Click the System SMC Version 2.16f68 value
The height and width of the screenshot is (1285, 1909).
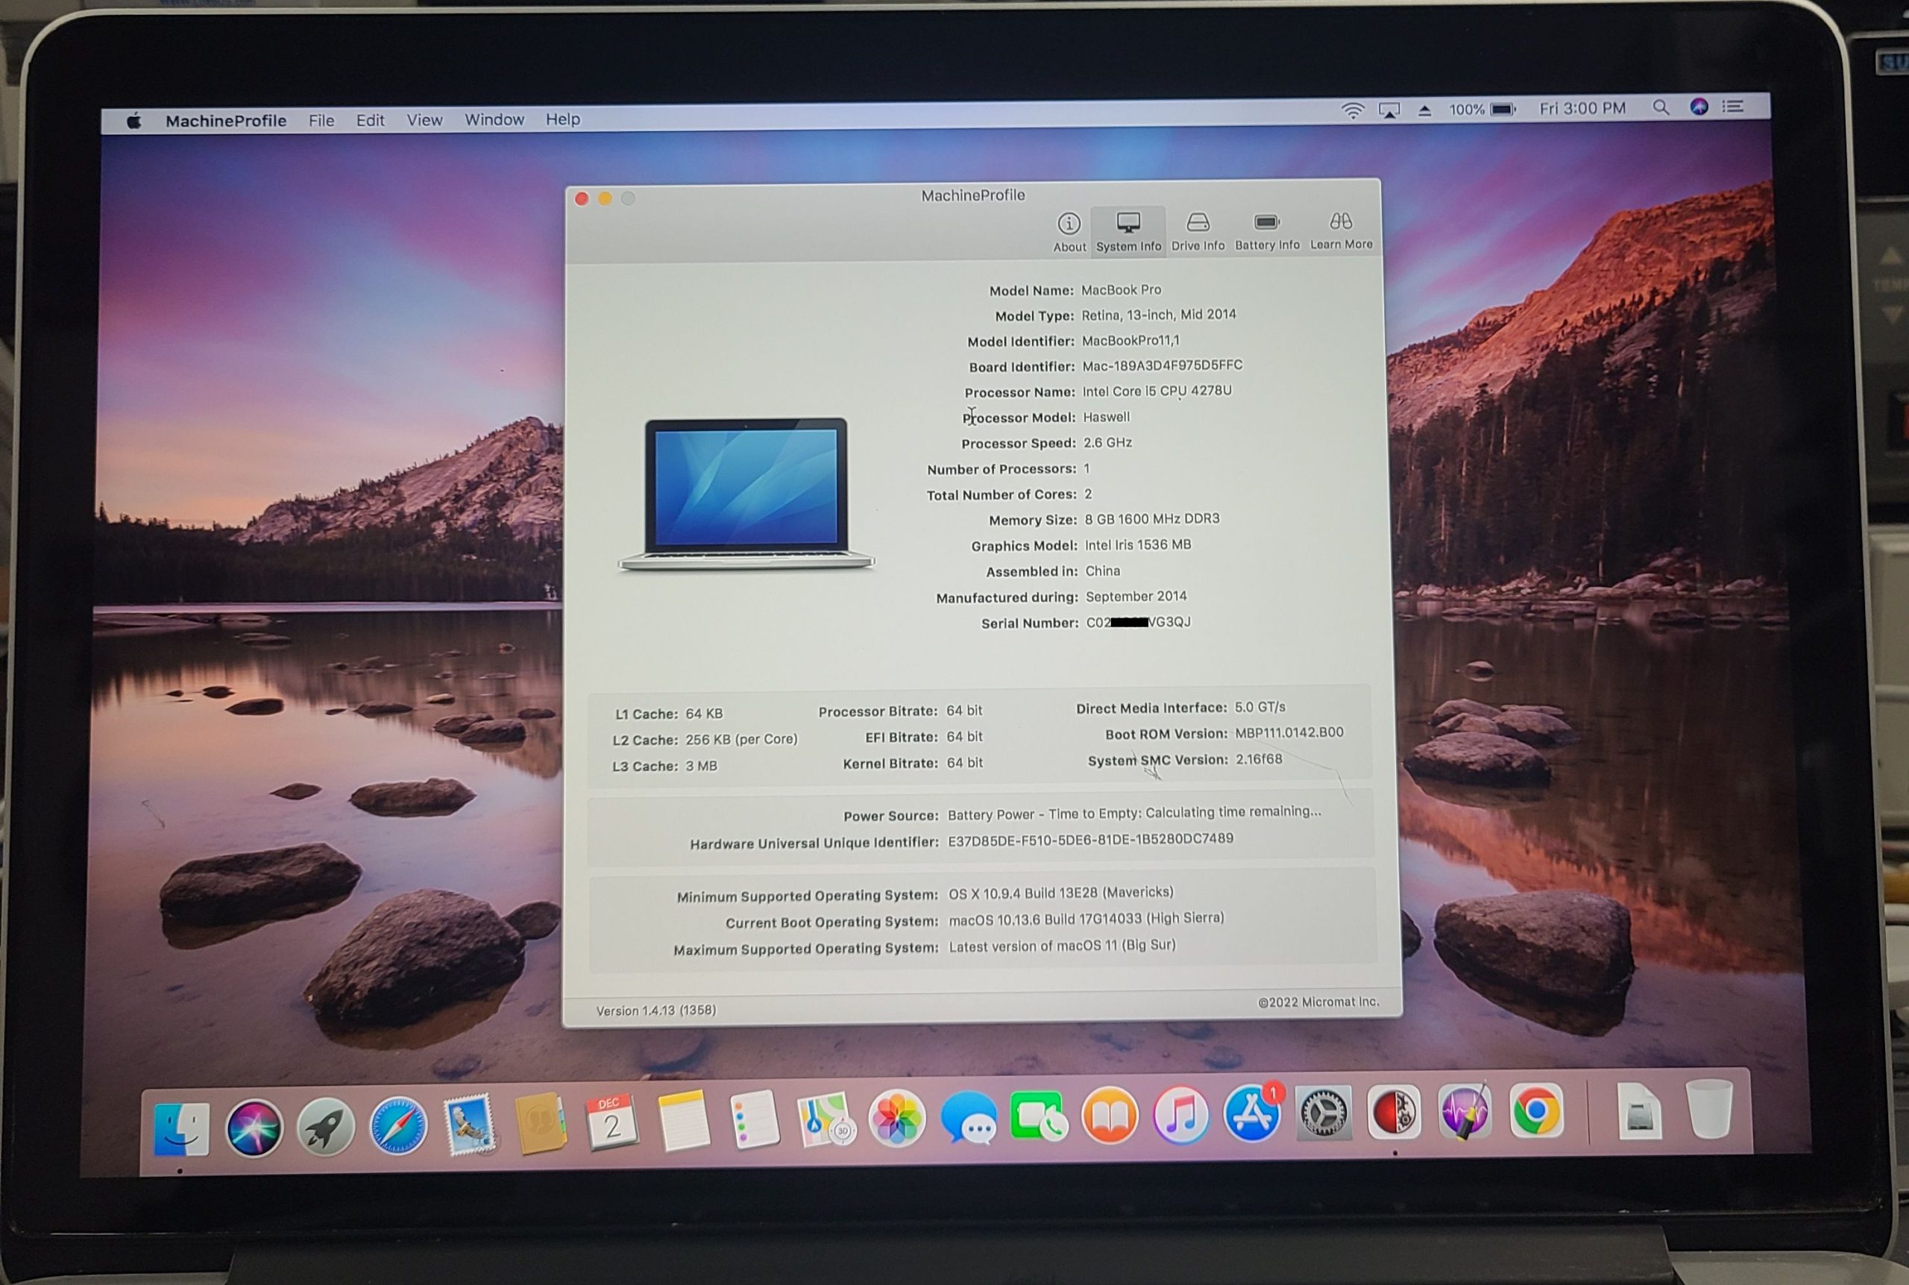(1259, 759)
